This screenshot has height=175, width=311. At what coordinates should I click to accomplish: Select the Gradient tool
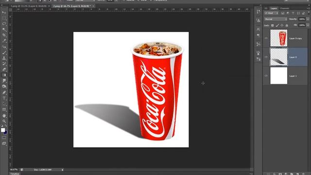[x=4, y=75]
